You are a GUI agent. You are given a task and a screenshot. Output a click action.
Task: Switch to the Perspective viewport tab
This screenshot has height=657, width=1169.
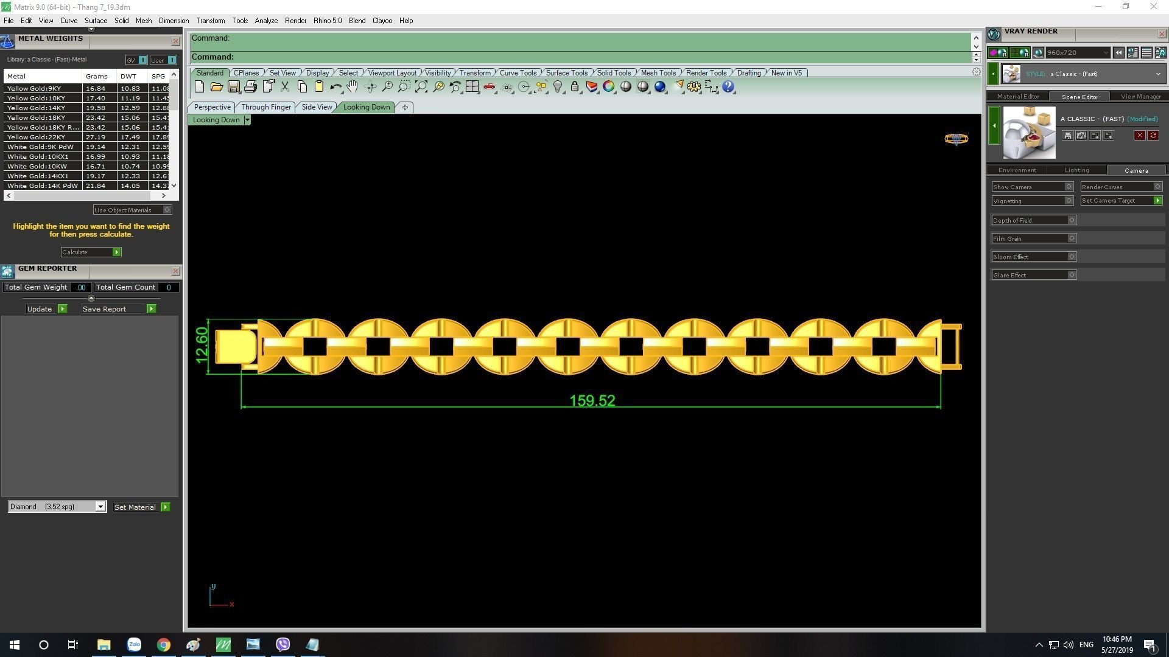click(212, 107)
